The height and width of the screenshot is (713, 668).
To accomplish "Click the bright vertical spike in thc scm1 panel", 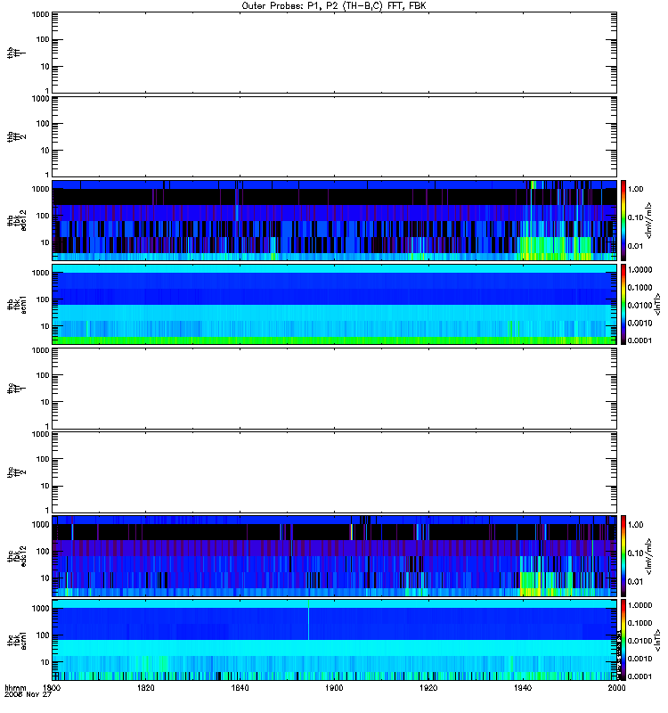I will click(x=308, y=619).
